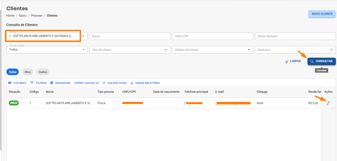Click the SOFTPLAN PLANEJAMENTO E SI... name cell
The height and width of the screenshot is (161, 337).
tap(69, 103)
